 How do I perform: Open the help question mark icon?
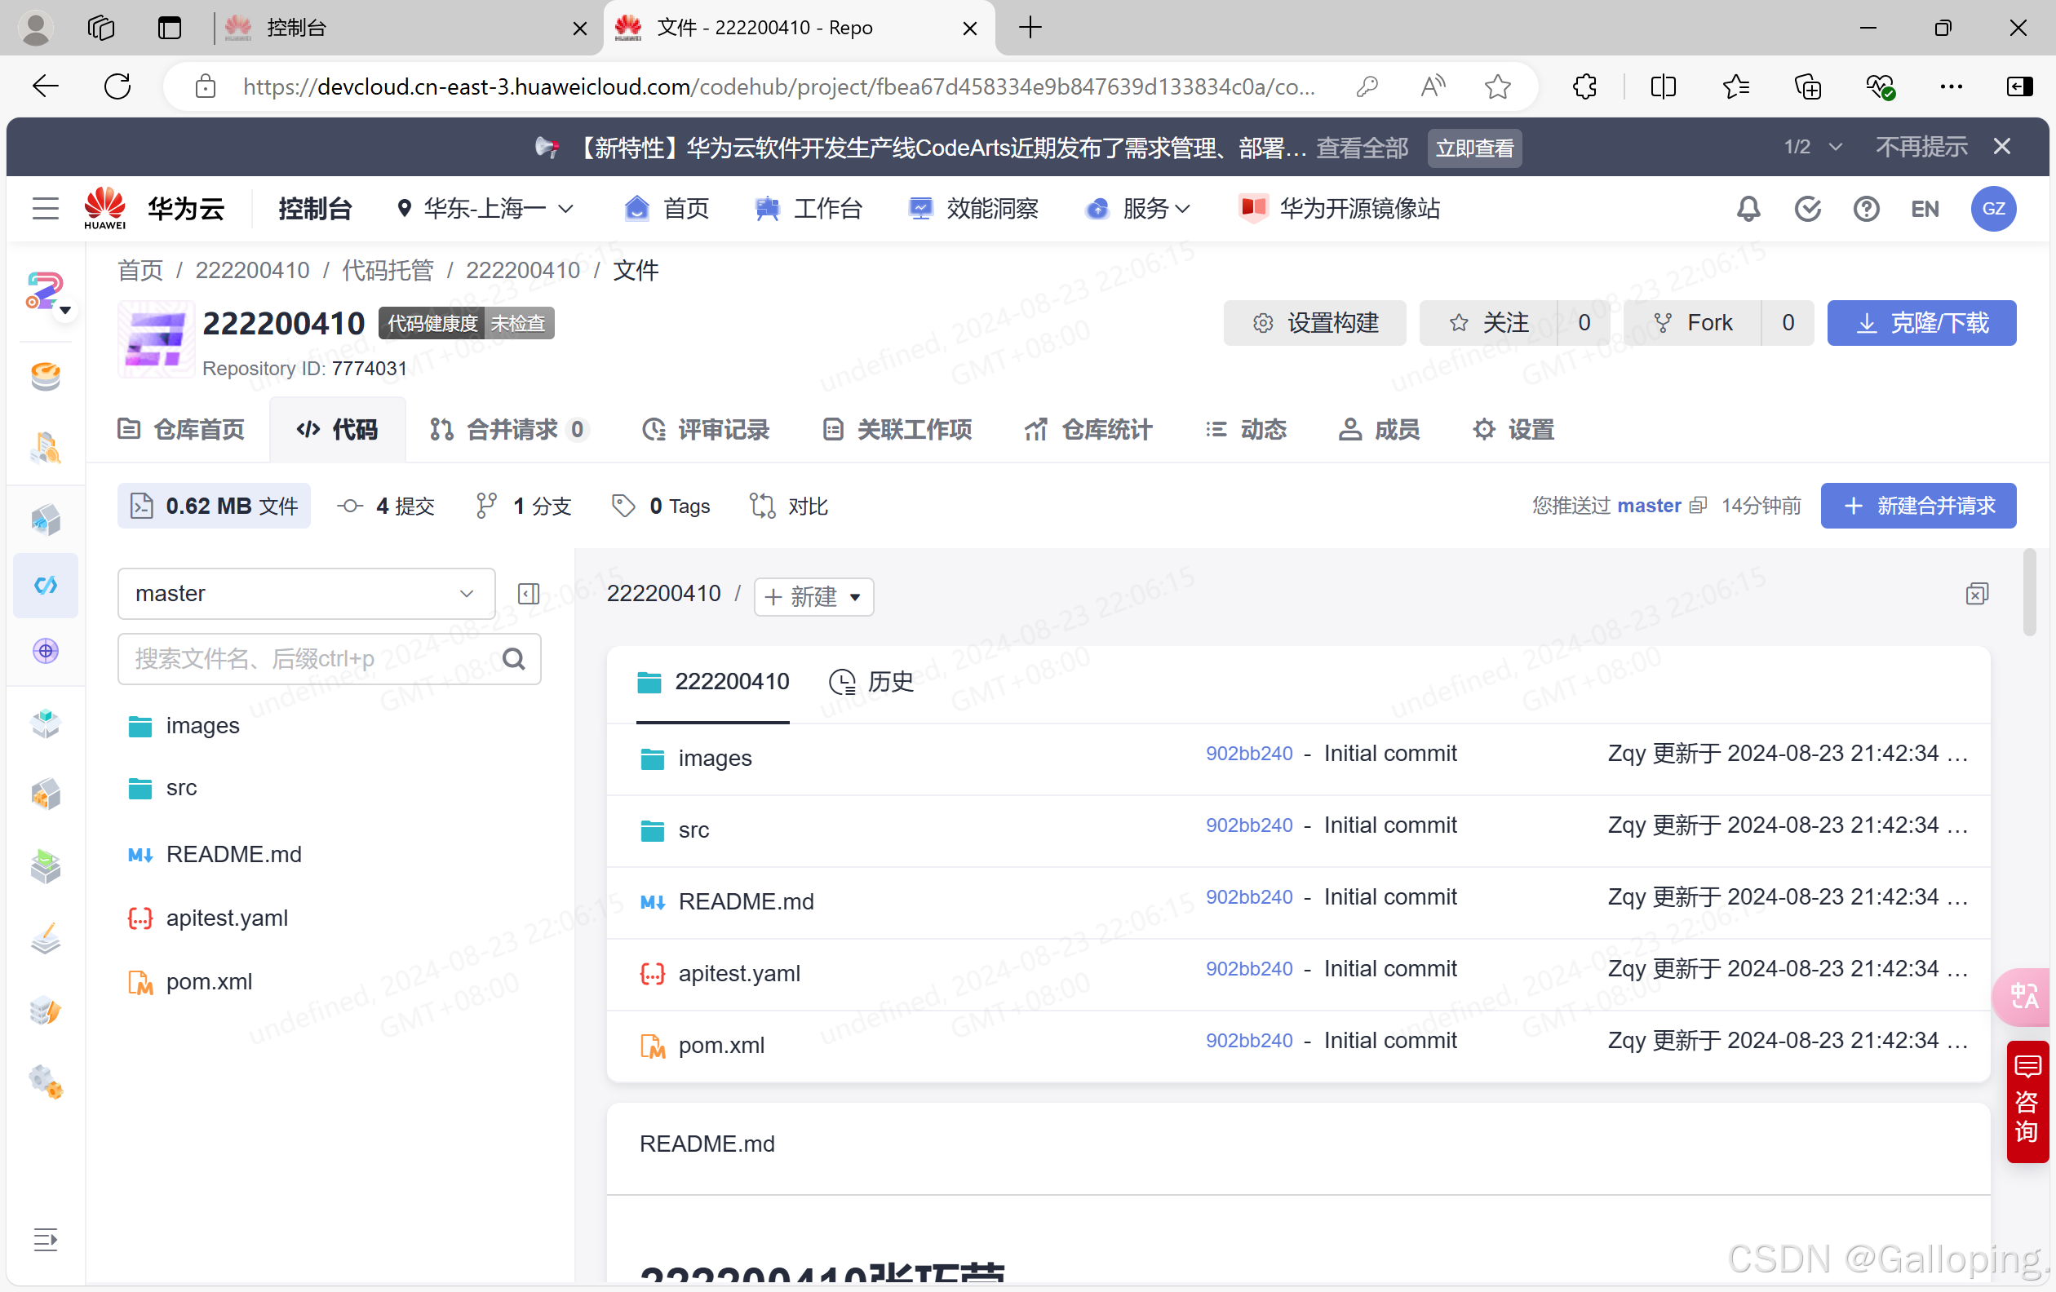pos(1866,209)
